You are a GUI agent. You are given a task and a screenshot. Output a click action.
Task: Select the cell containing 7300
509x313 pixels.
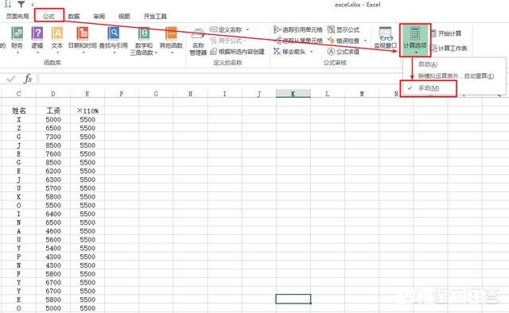point(53,137)
